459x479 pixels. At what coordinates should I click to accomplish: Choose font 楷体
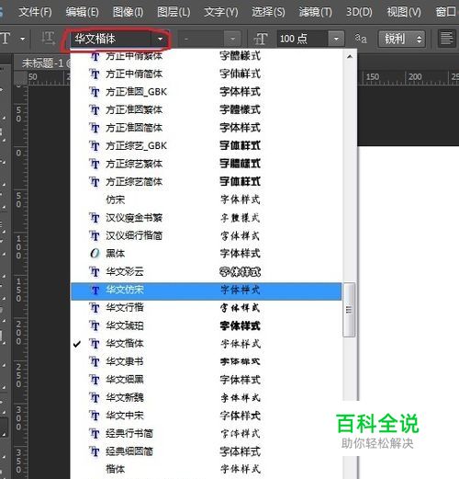(x=206, y=469)
